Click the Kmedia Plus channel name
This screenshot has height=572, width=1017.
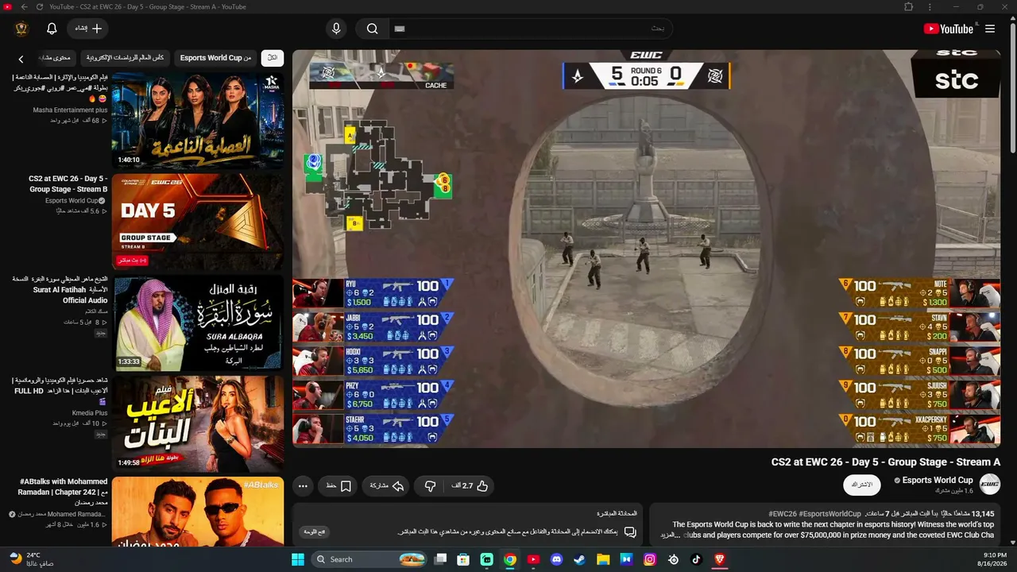click(90, 413)
